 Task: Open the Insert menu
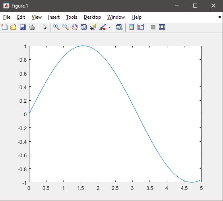coord(54,17)
